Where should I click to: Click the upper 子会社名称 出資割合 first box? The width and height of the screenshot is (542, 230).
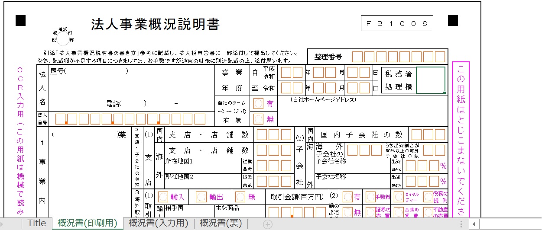coord(411,166)
